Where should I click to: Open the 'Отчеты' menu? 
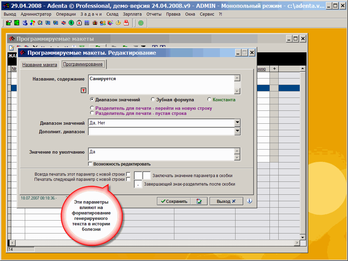click(154, 14)
